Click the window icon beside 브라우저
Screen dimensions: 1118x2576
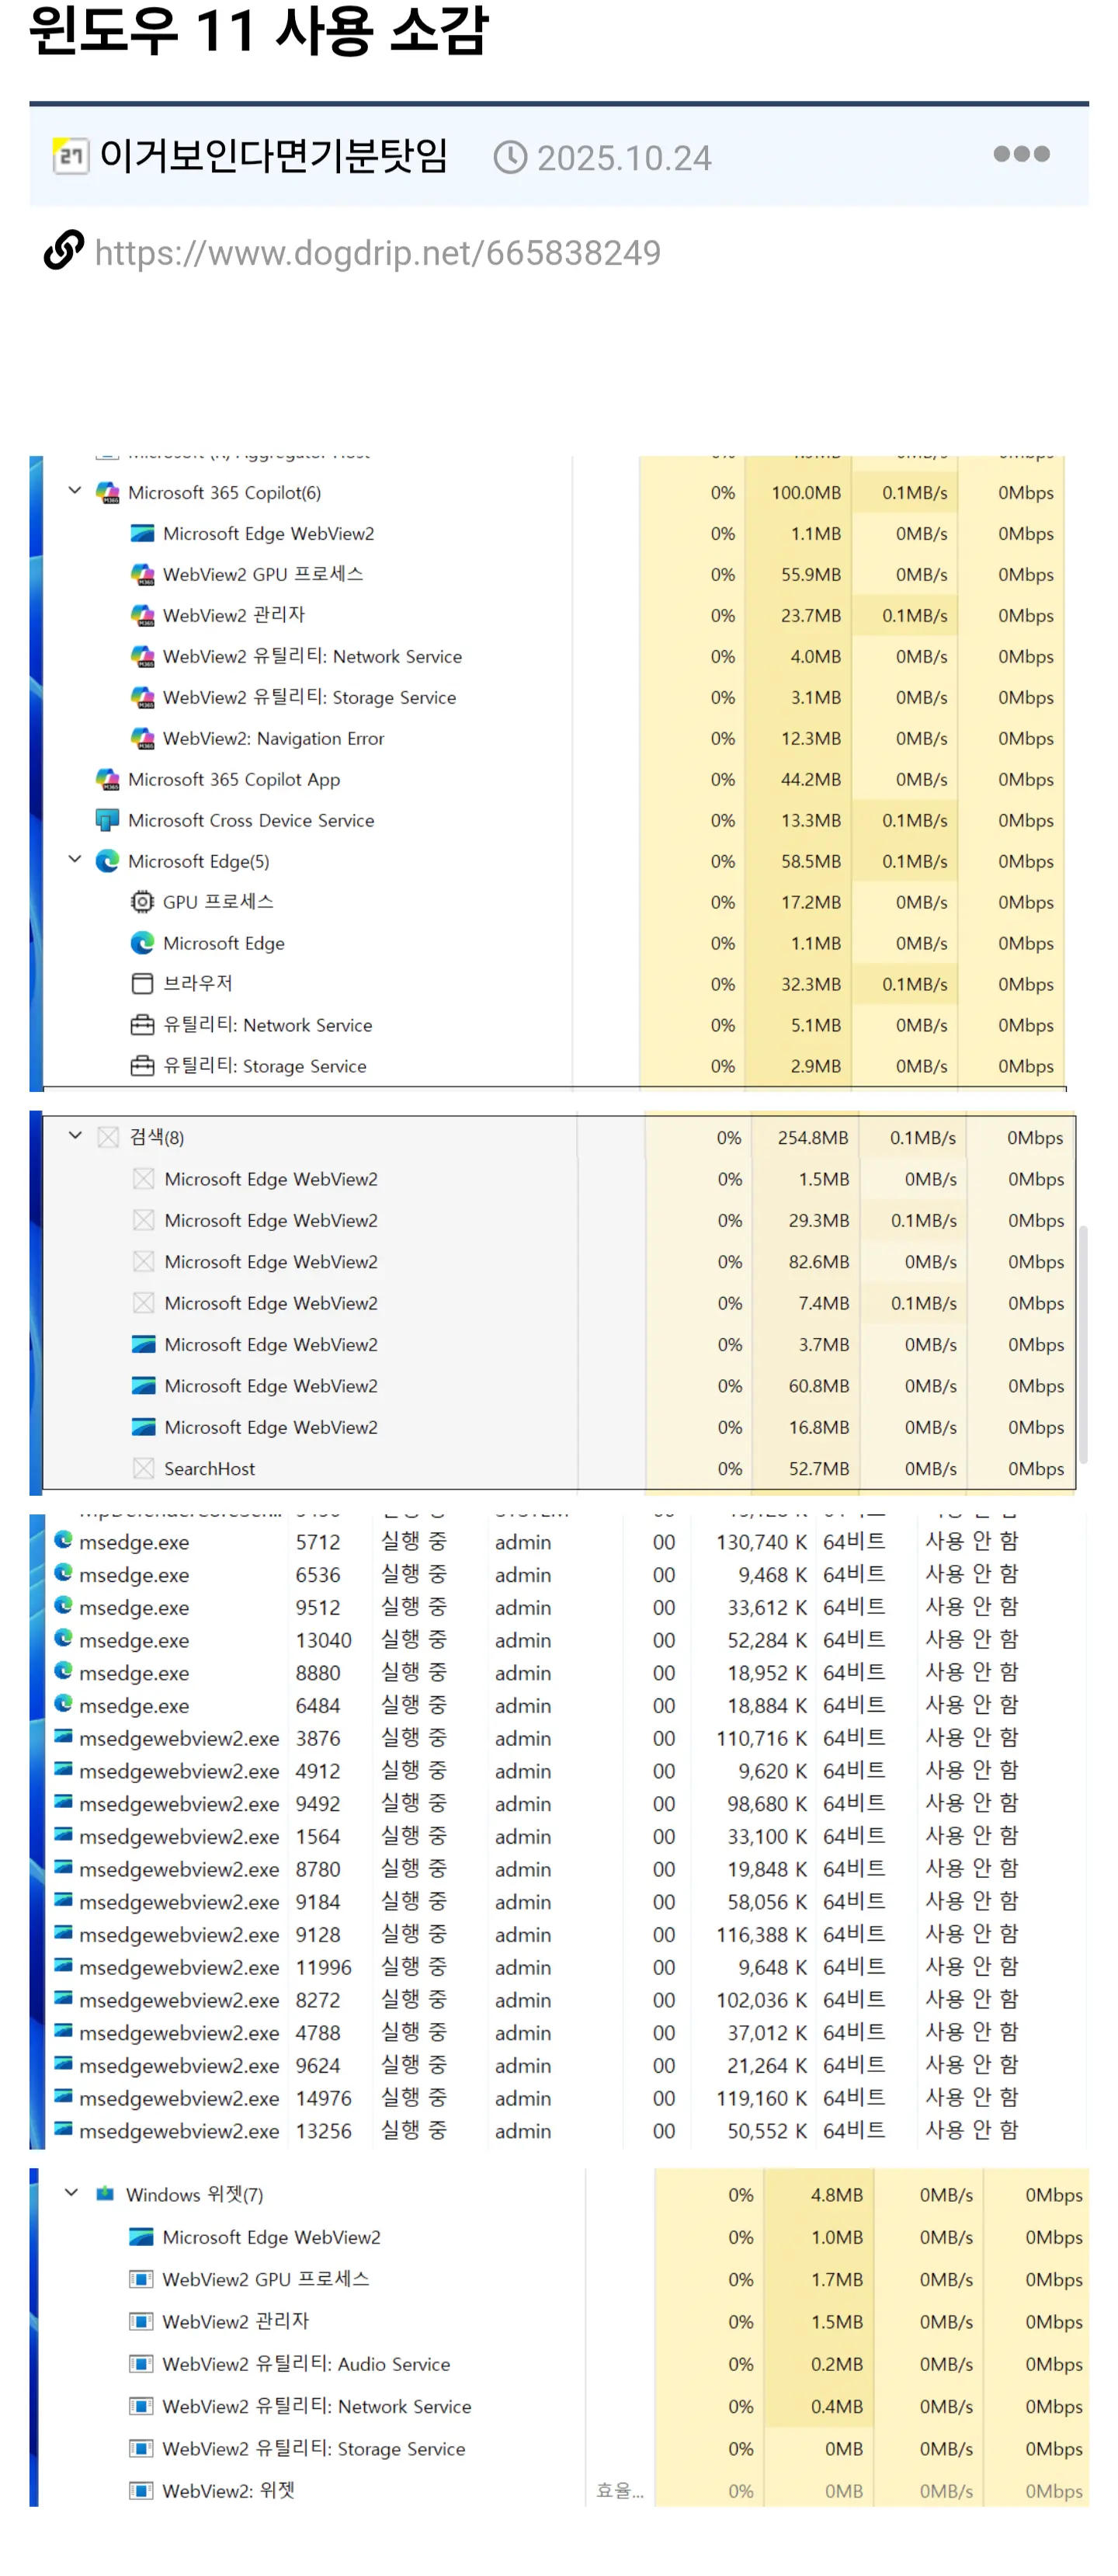click(142, 985)
